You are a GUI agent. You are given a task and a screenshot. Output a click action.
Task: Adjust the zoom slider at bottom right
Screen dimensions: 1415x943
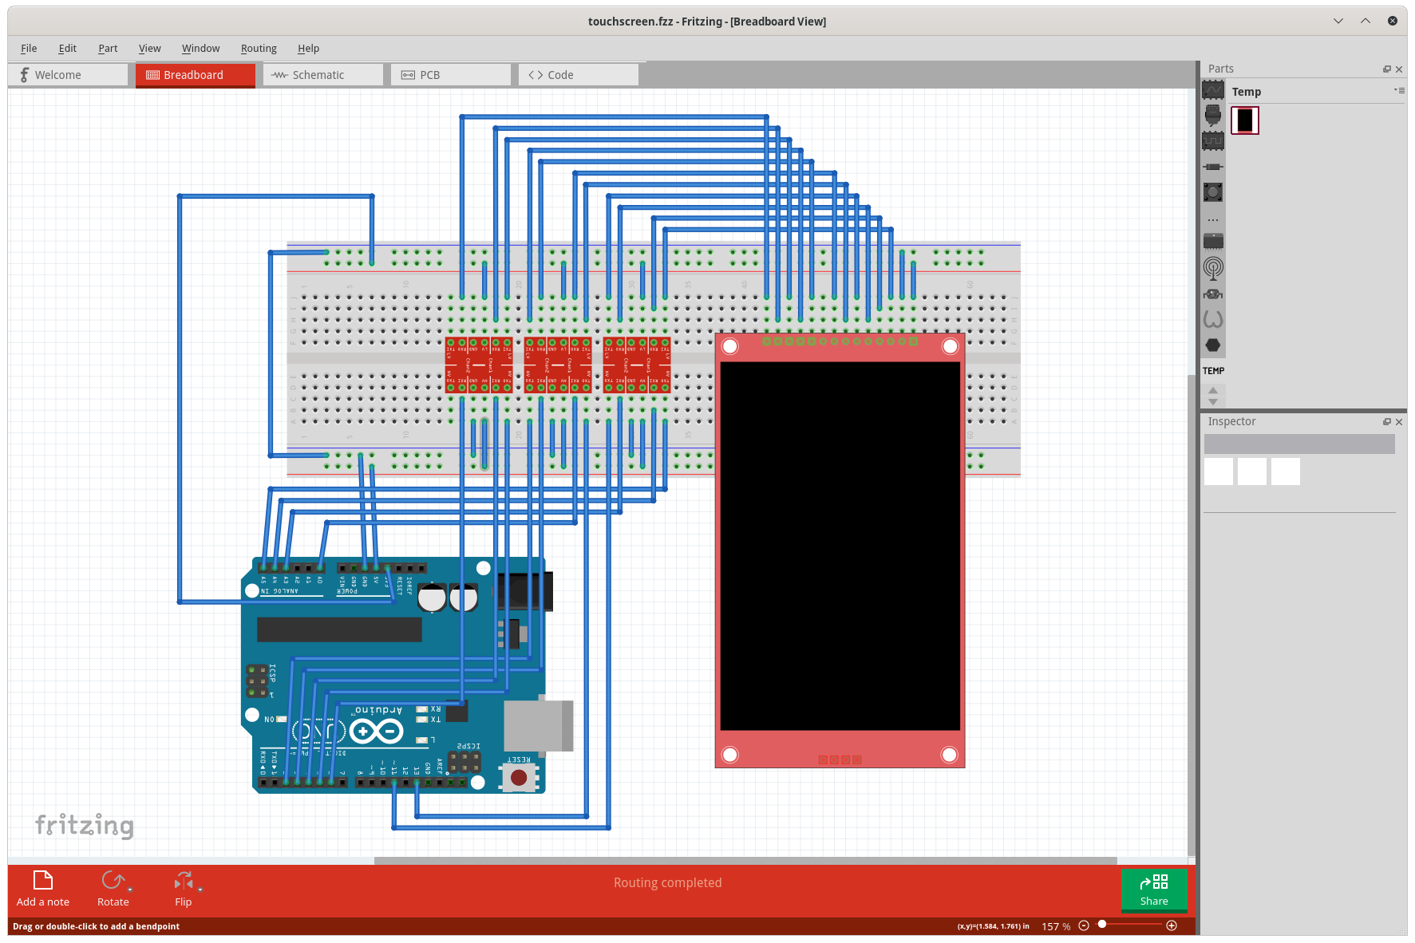tap(1102, 925)
